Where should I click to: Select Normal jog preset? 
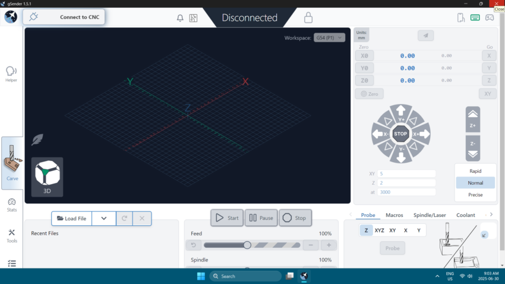pyautogui.click(x=475, y=183)
